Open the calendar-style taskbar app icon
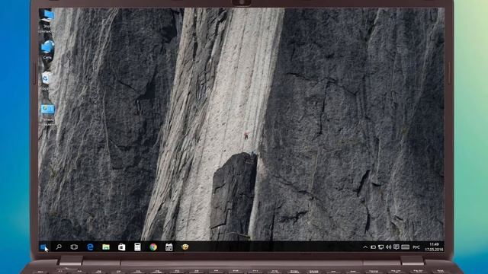488x274 pixels. tap(169, 247)
